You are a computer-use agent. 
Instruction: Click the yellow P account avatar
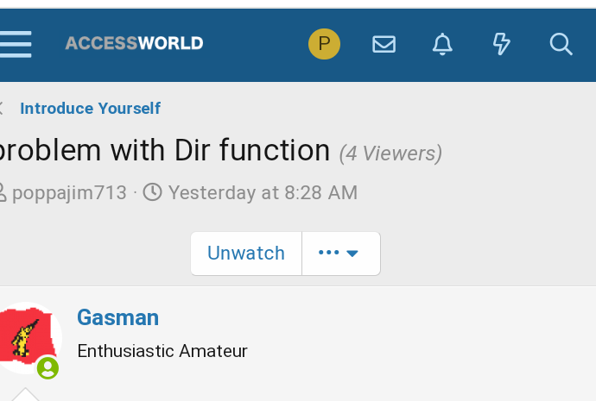(x=324, y=44)
